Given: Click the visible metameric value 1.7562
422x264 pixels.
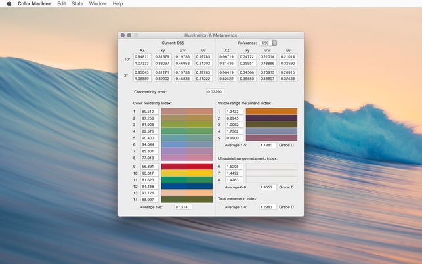Looking at the screenshot, I should 234,131.
